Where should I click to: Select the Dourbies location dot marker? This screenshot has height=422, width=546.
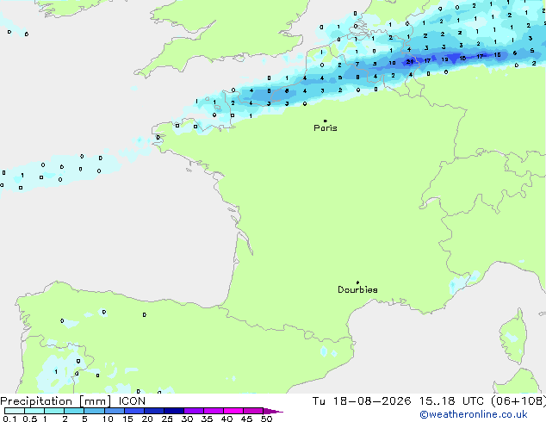pos(357,282)
